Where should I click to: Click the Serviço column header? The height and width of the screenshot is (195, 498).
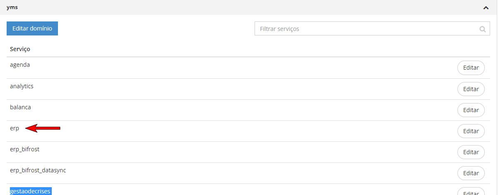pyautogui.click(x=20, y=49)
